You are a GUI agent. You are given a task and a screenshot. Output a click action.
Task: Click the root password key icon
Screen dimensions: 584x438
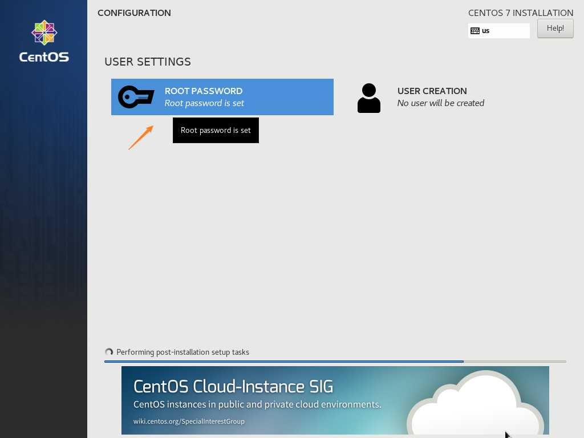pos(136,97)
